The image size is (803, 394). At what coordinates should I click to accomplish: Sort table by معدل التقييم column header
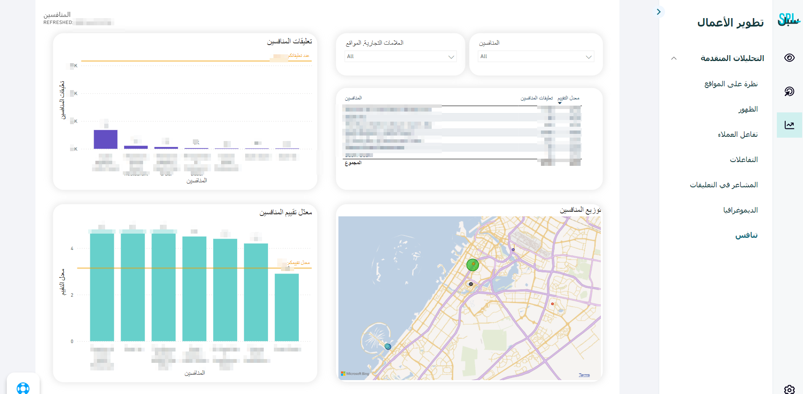point(568,98)
